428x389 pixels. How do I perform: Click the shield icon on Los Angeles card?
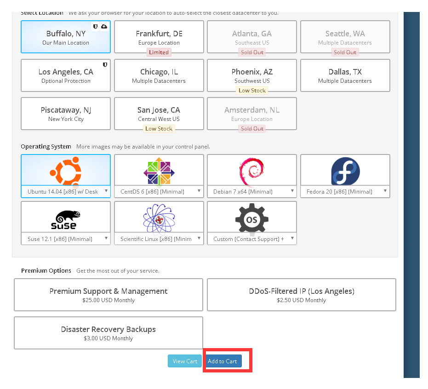click(105, 65)
